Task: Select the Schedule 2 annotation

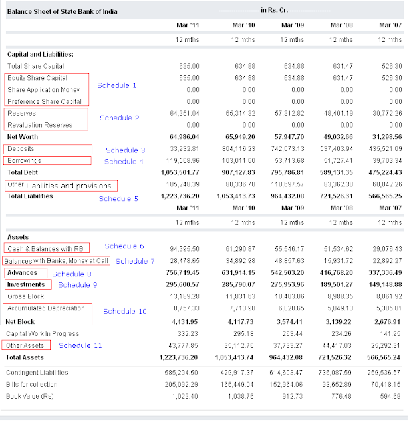Action: [120, 118]
